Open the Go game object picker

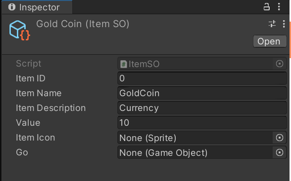[280, 152]
